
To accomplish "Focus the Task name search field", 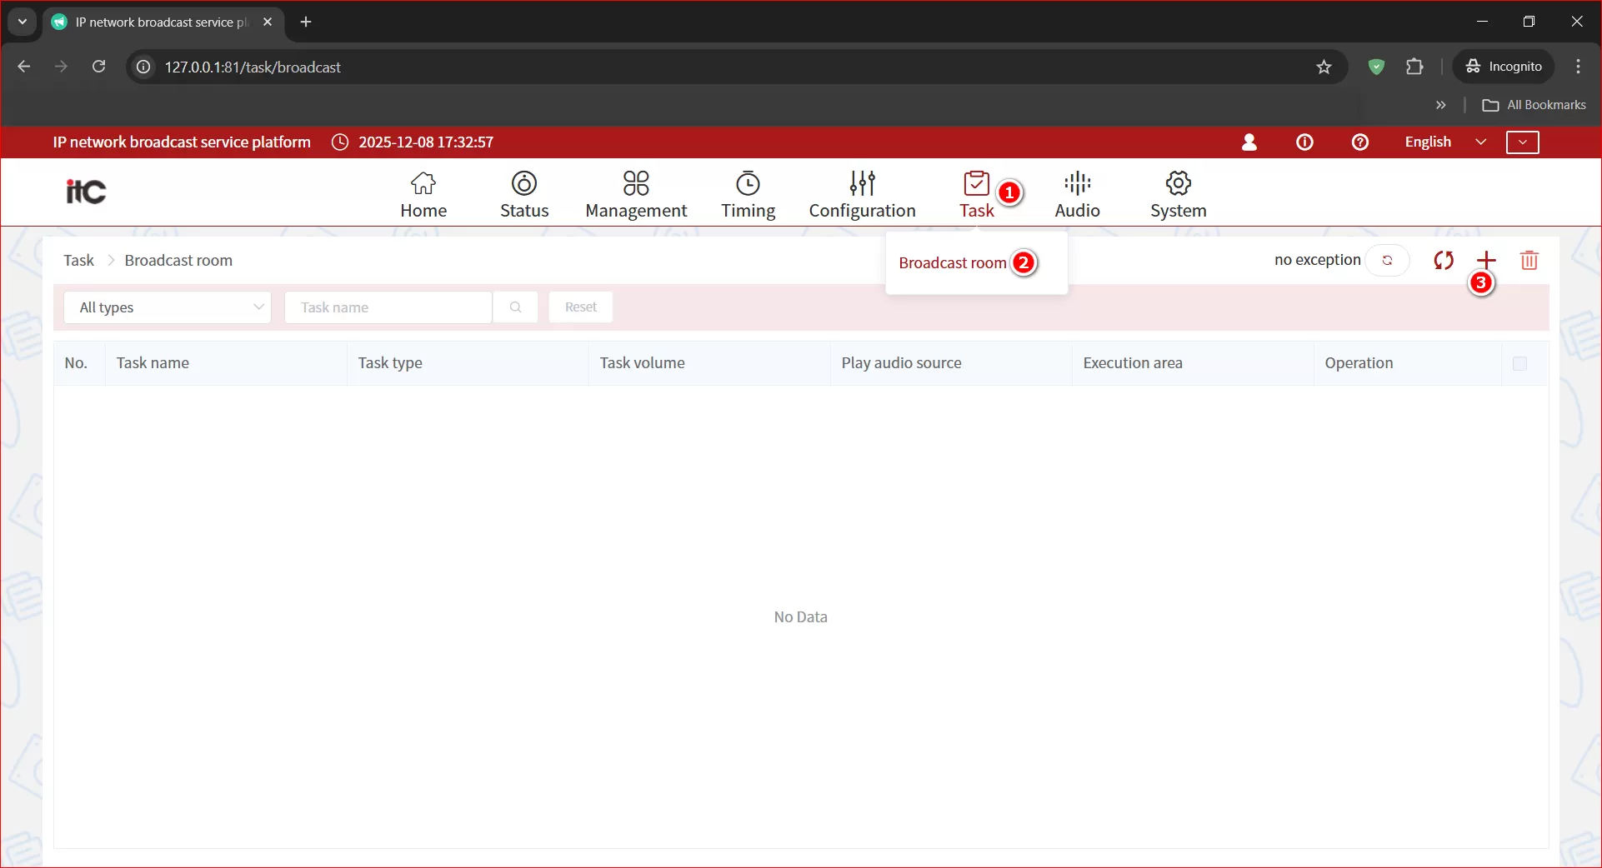I will (388, 307).
